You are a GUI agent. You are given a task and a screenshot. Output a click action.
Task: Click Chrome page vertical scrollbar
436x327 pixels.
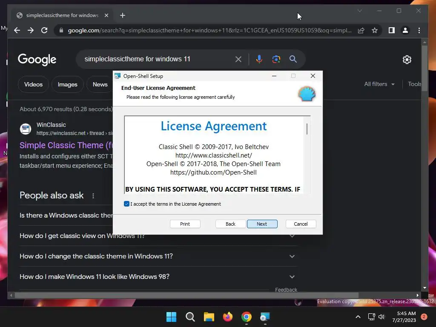point(425,68)
